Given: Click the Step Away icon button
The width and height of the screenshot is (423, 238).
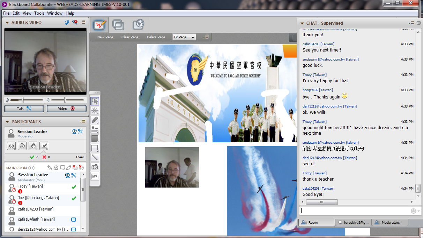Looking at the screenshot, I should (x=22, y=146).
